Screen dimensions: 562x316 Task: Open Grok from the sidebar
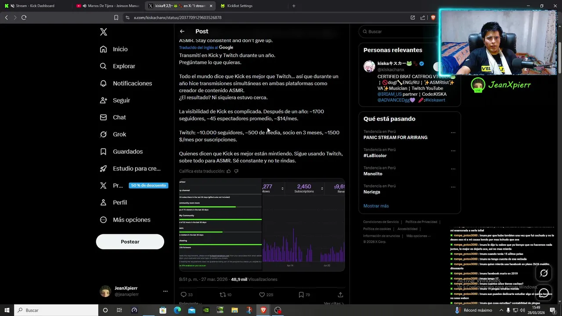point(113,134)
